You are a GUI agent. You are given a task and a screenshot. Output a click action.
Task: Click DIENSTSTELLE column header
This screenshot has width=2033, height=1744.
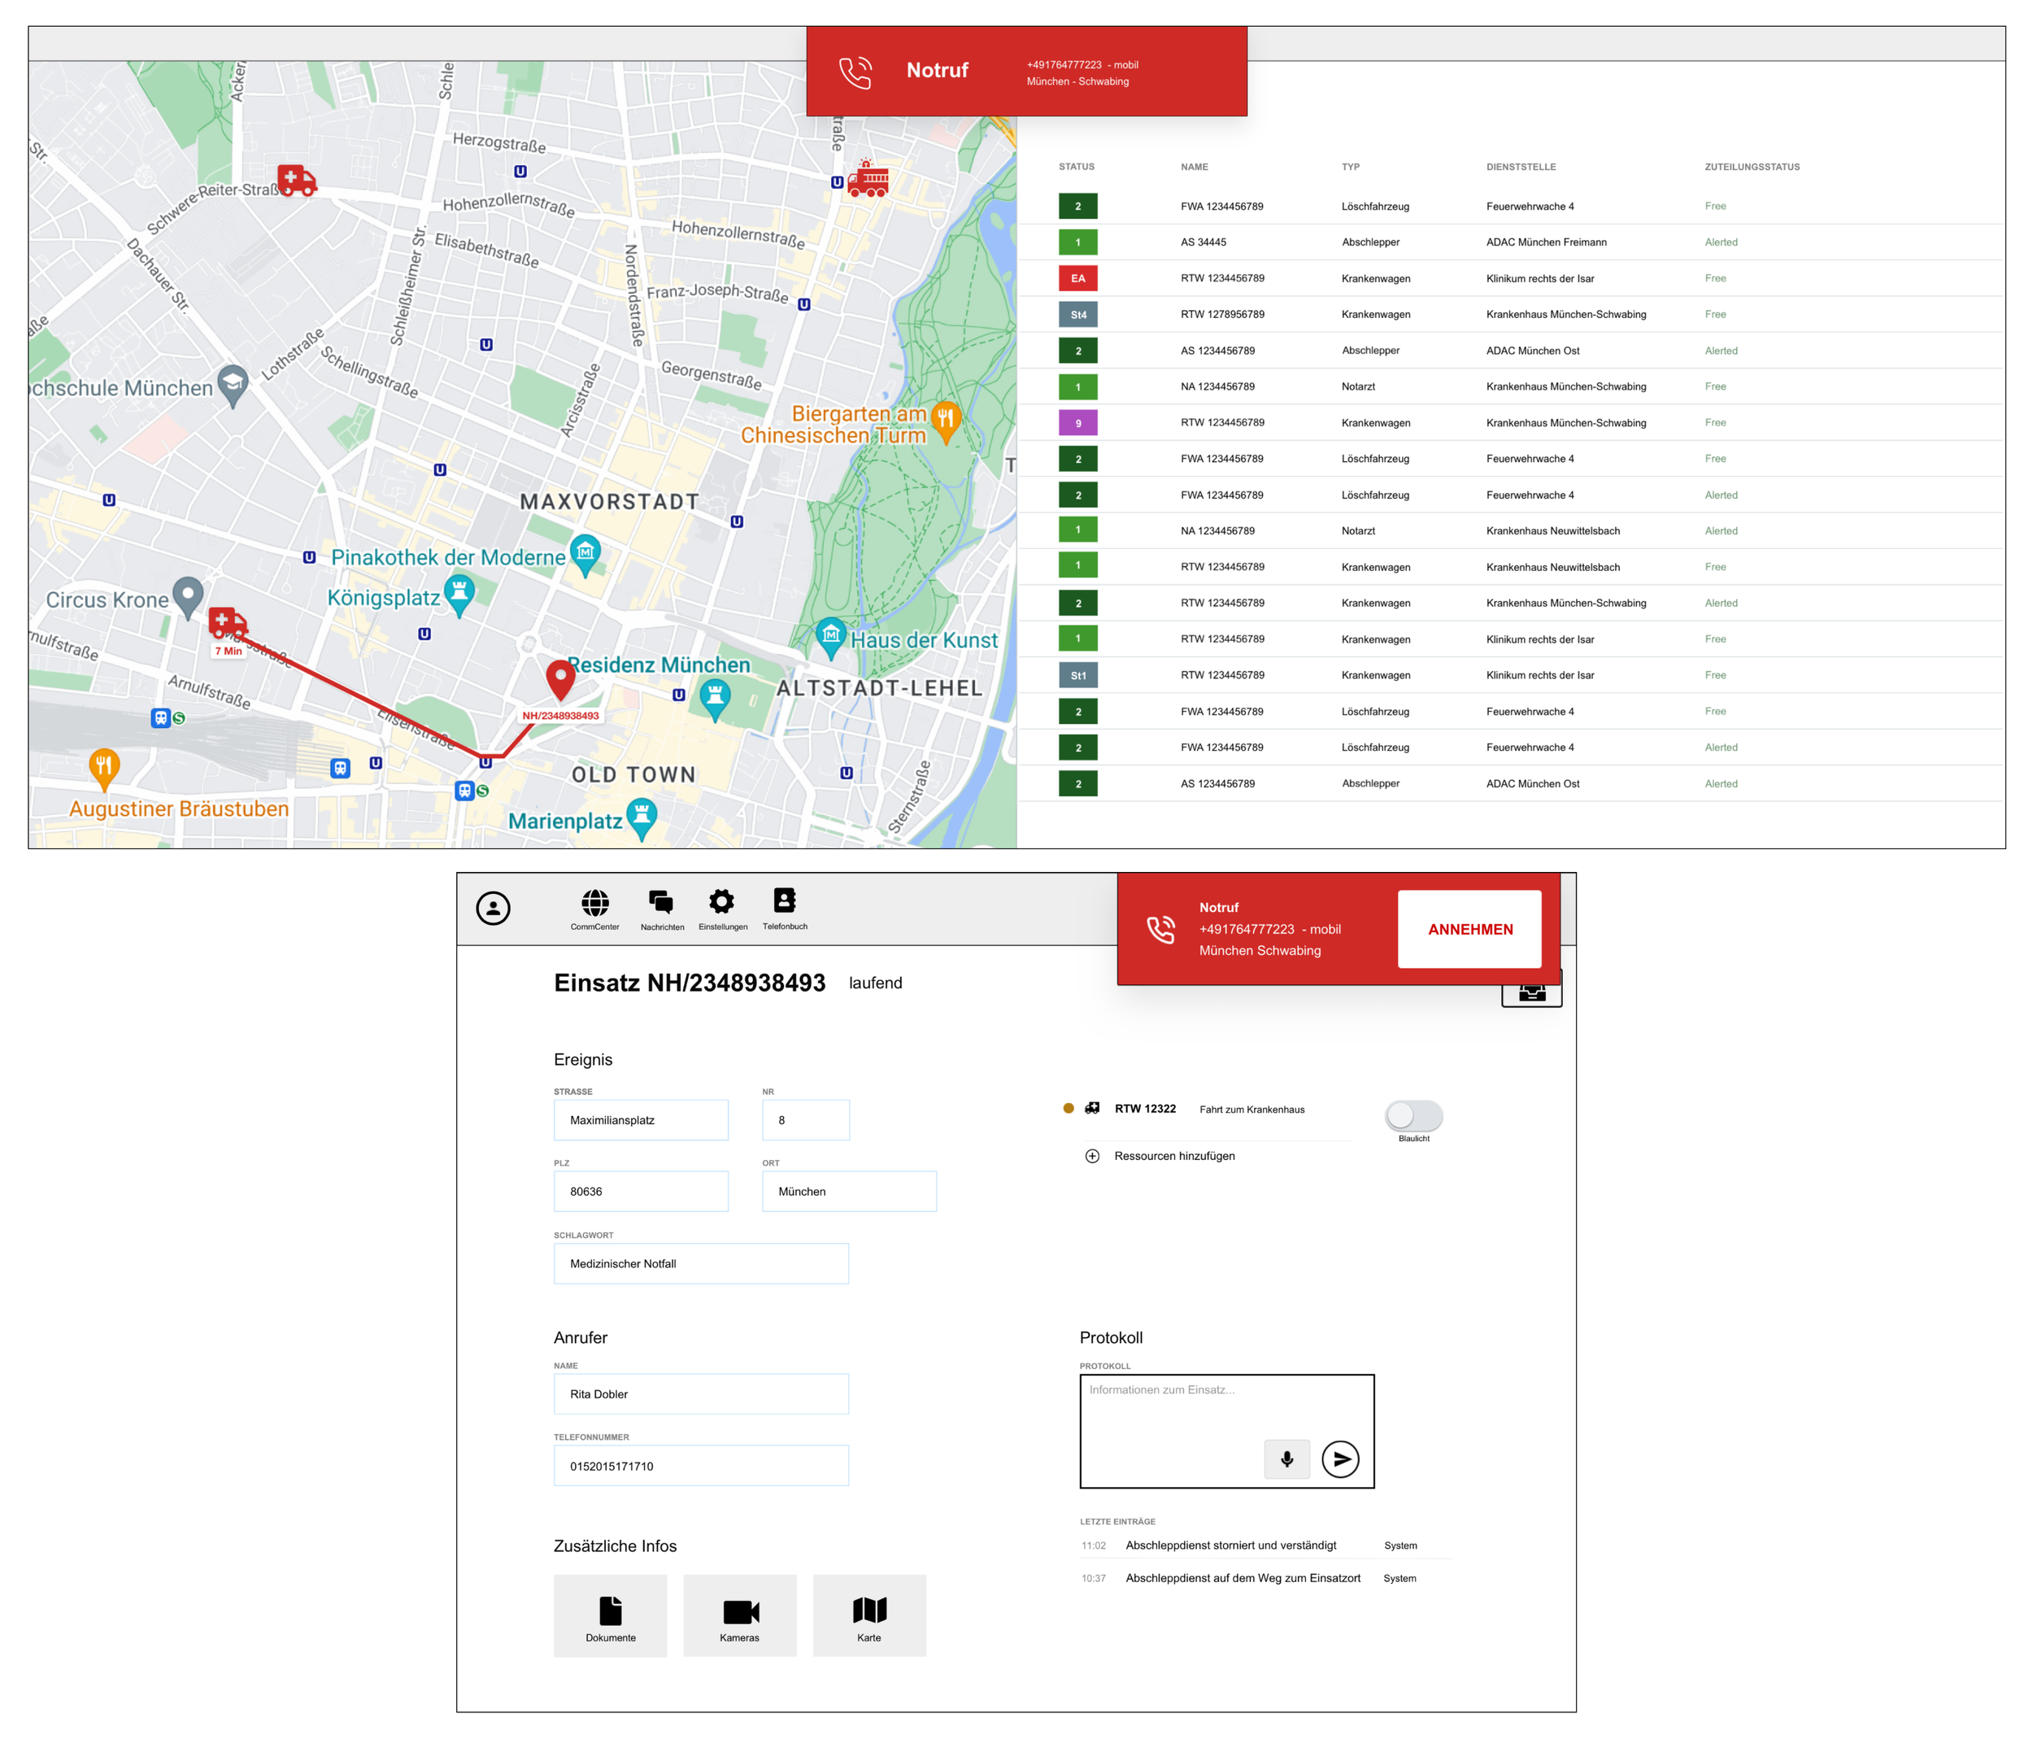1521,167
